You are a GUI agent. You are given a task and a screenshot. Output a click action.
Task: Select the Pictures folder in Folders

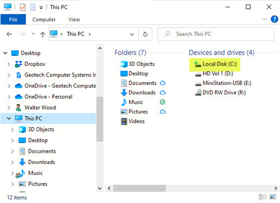click(x=138, y=112)
